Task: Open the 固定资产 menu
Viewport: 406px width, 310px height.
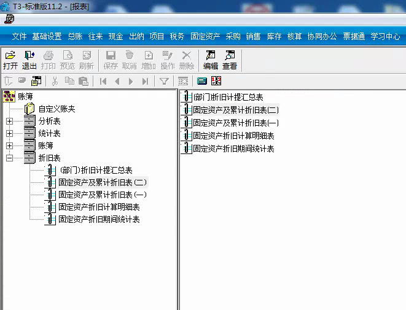Action: [x=205, y=36]
